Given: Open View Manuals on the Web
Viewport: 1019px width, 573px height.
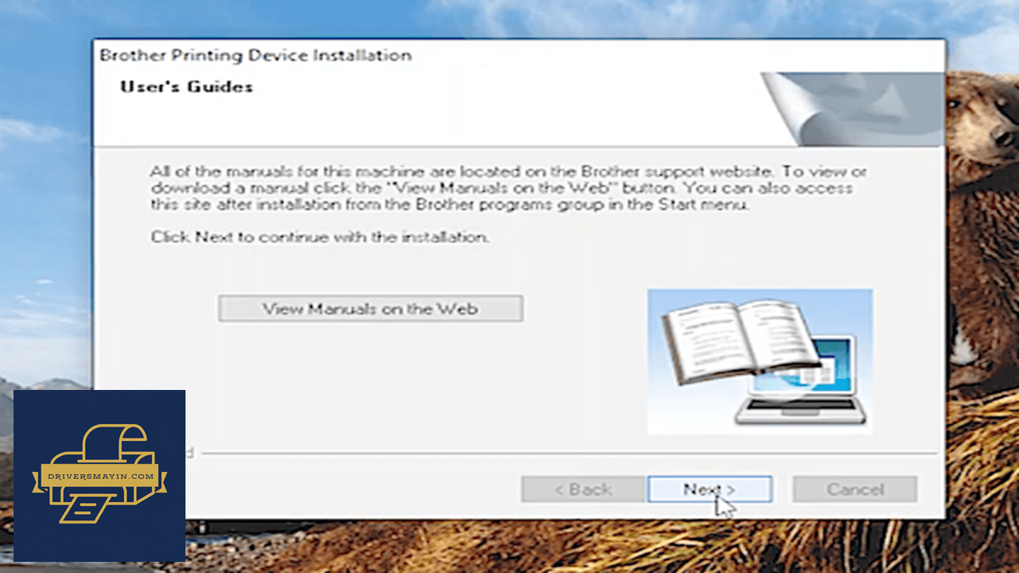Looking at the screenshot, I should point(370,309).
